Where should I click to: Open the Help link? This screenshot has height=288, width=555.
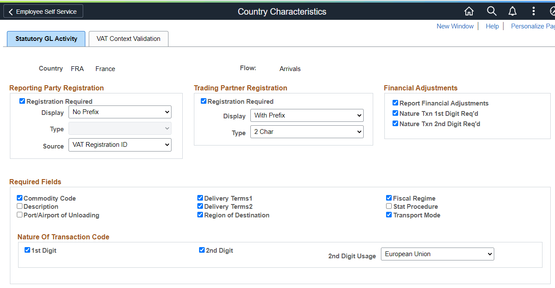tap(492, 26)
